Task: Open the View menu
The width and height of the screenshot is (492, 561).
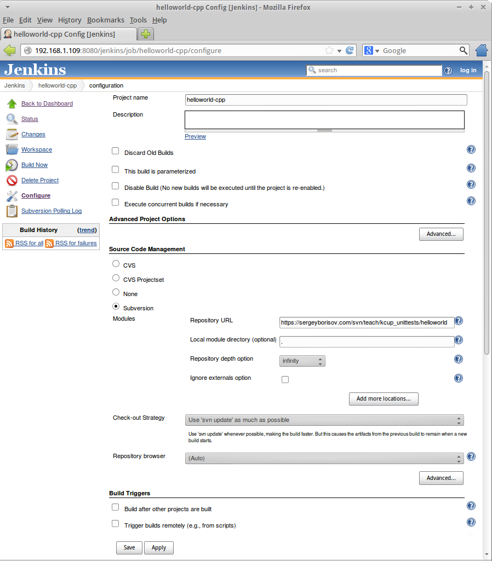Action: 45,20
